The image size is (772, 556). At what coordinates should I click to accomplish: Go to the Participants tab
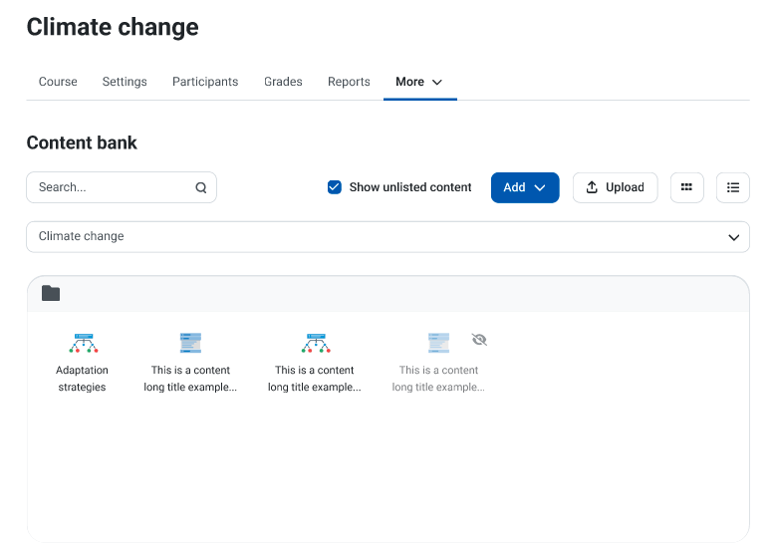205,82
